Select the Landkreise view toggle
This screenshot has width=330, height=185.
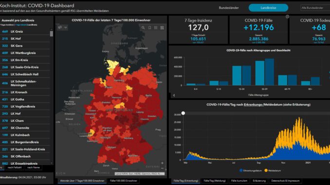tap(268, 8)
